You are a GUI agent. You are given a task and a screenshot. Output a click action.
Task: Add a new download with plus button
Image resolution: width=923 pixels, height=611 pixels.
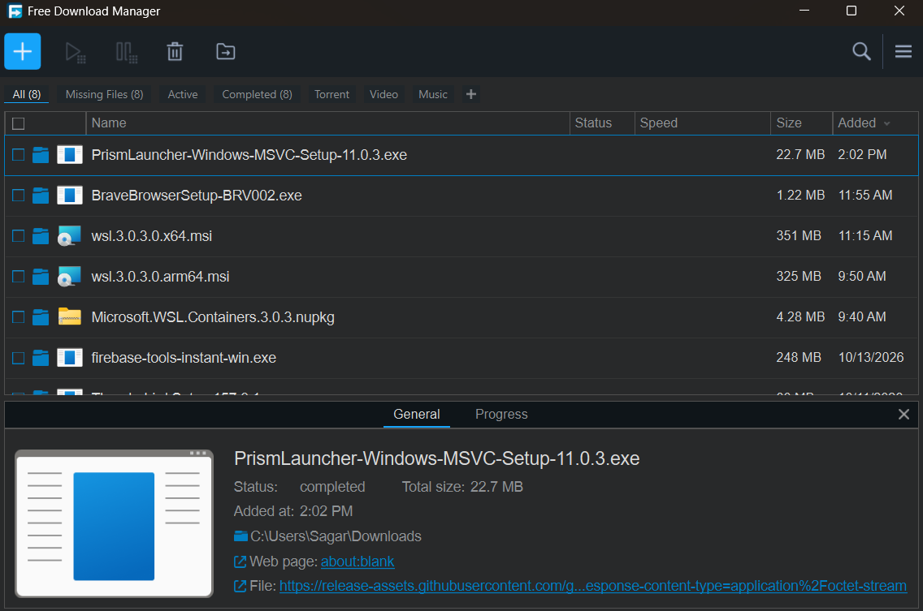23,52
